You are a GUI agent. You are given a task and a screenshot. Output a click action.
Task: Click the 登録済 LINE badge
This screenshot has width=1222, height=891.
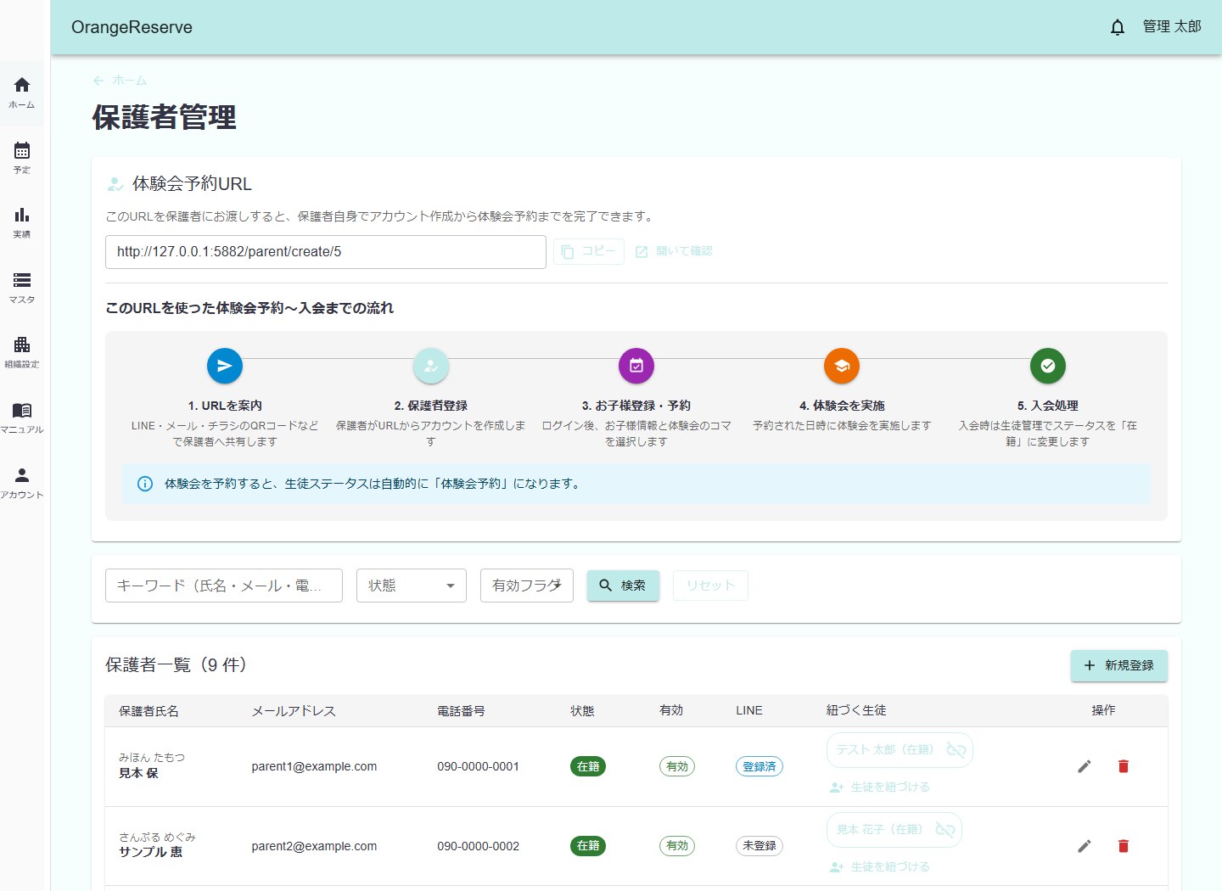point(760,766)
